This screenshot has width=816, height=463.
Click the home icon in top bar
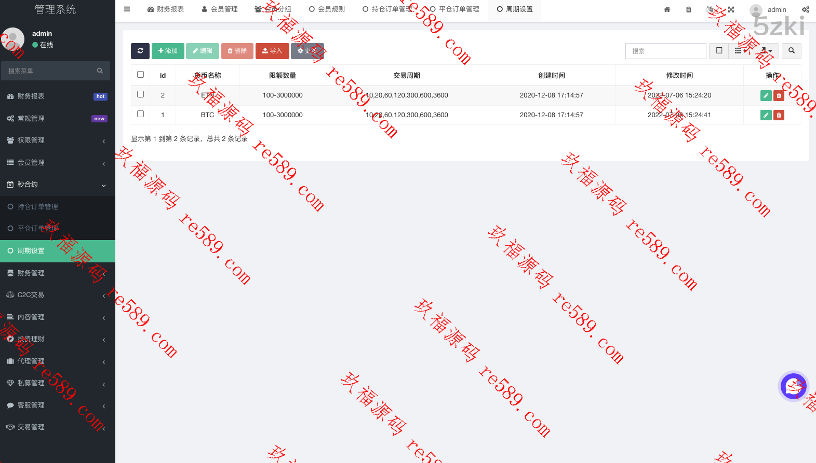[x=667, y=9]
